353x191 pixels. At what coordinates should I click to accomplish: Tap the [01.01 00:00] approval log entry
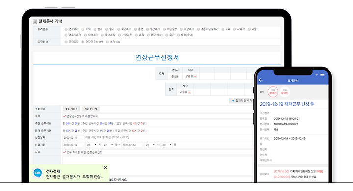[295, 177]
